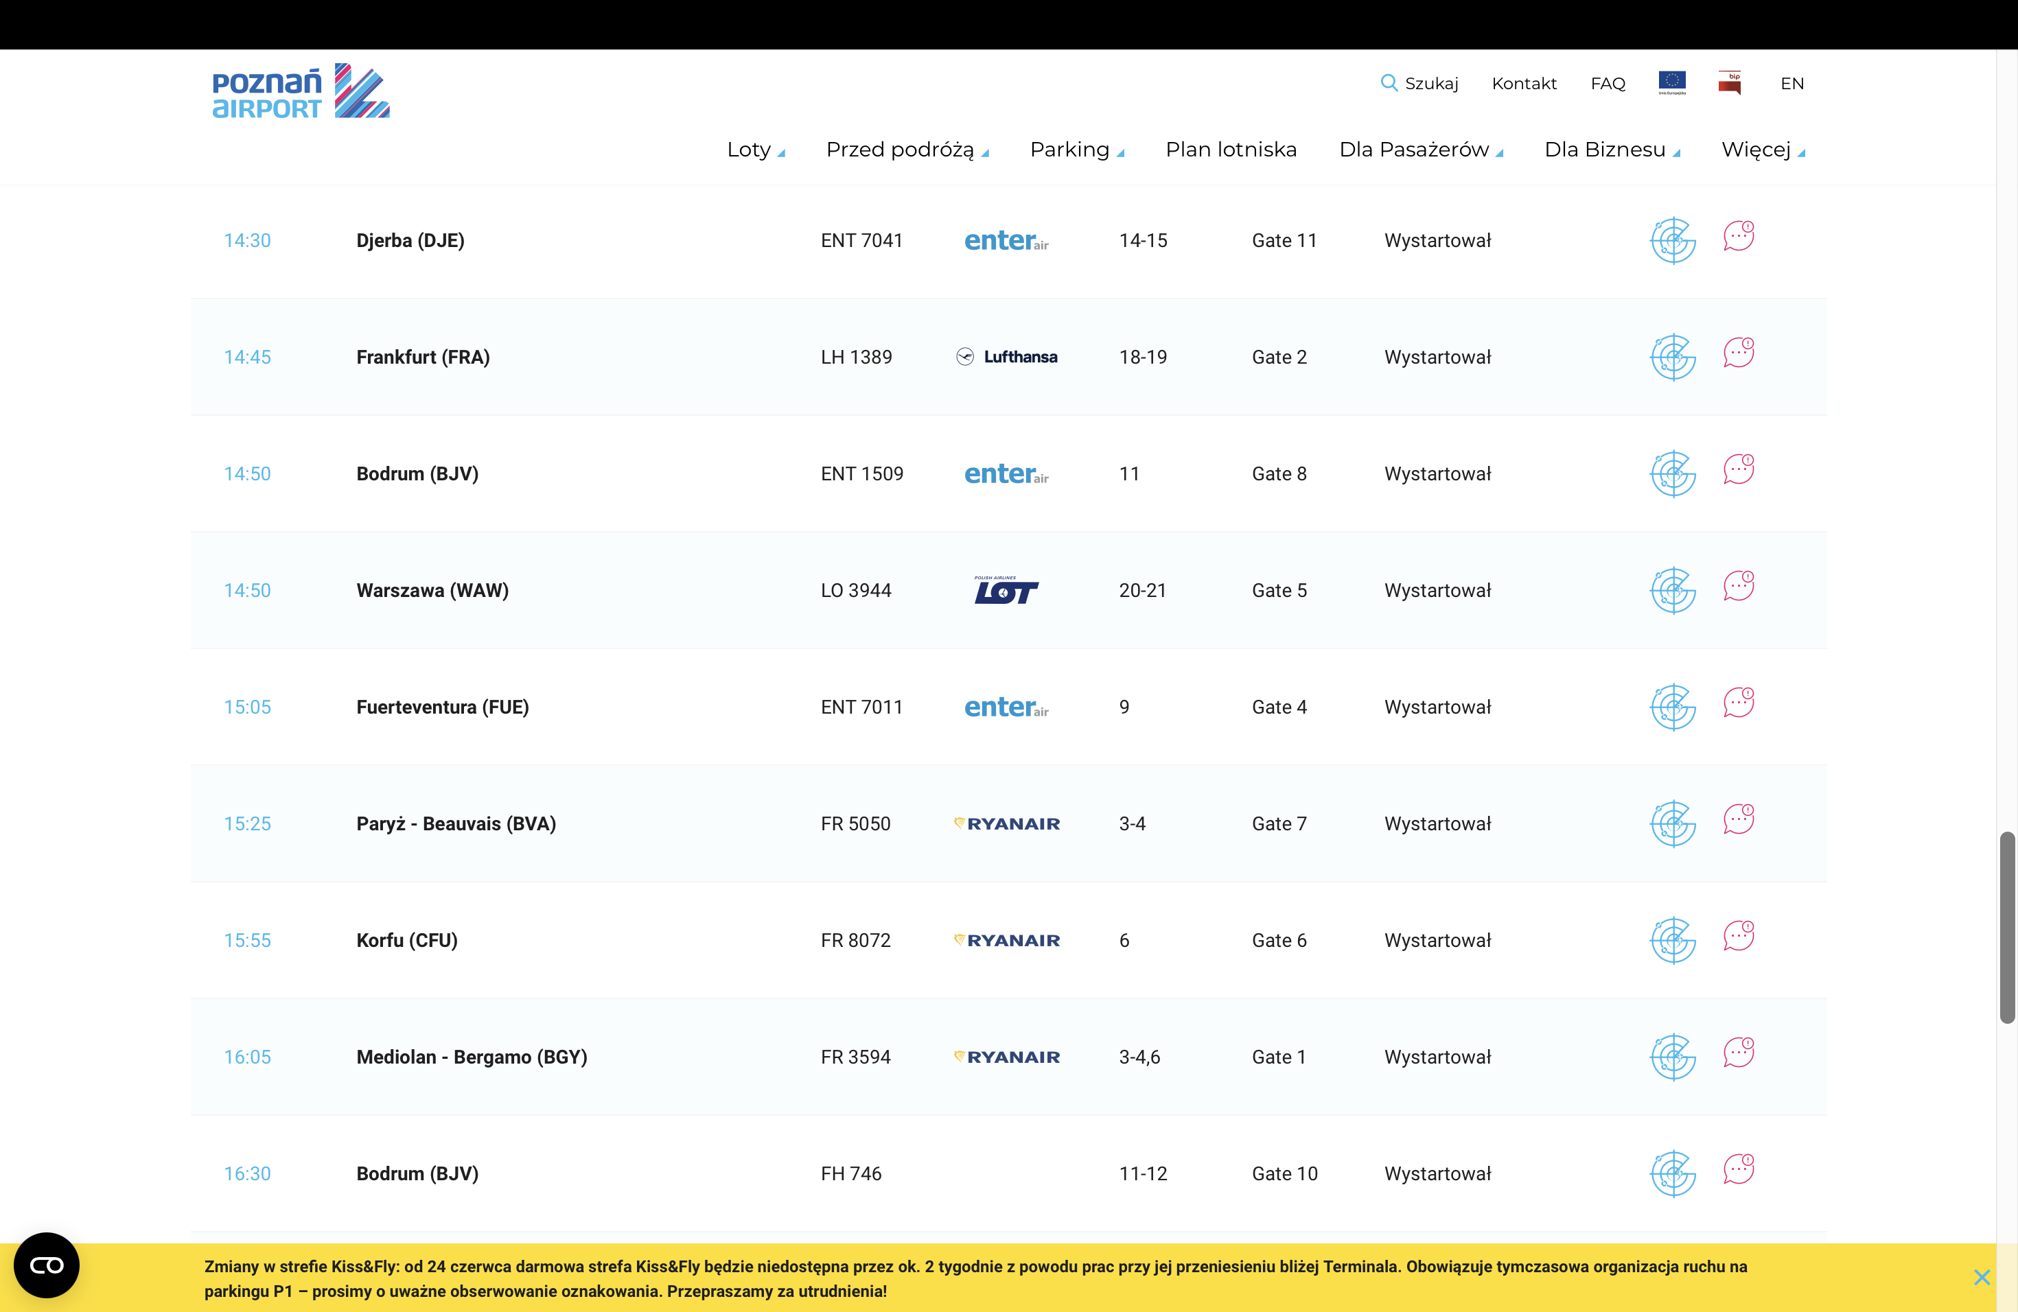
Task: Select destination Mediolan - Bergamo (BGY)
Action: [472, 1057]
